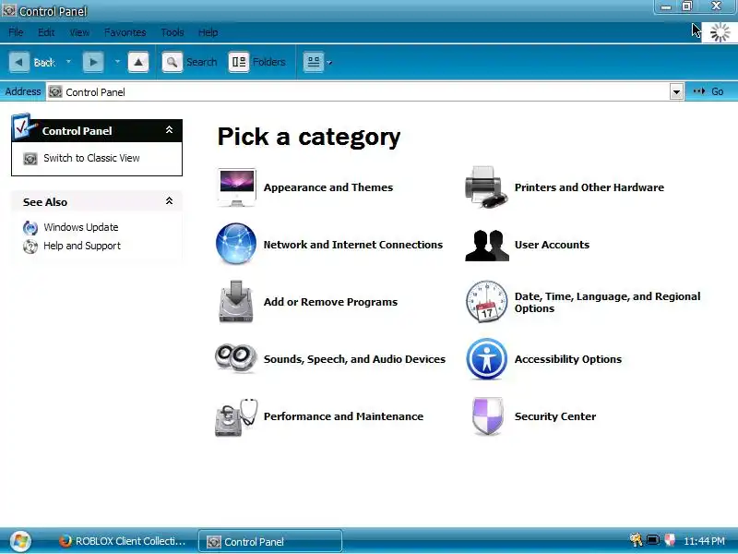
Task: Click the Network and Internet Connections globe icon
Action: 236,244
